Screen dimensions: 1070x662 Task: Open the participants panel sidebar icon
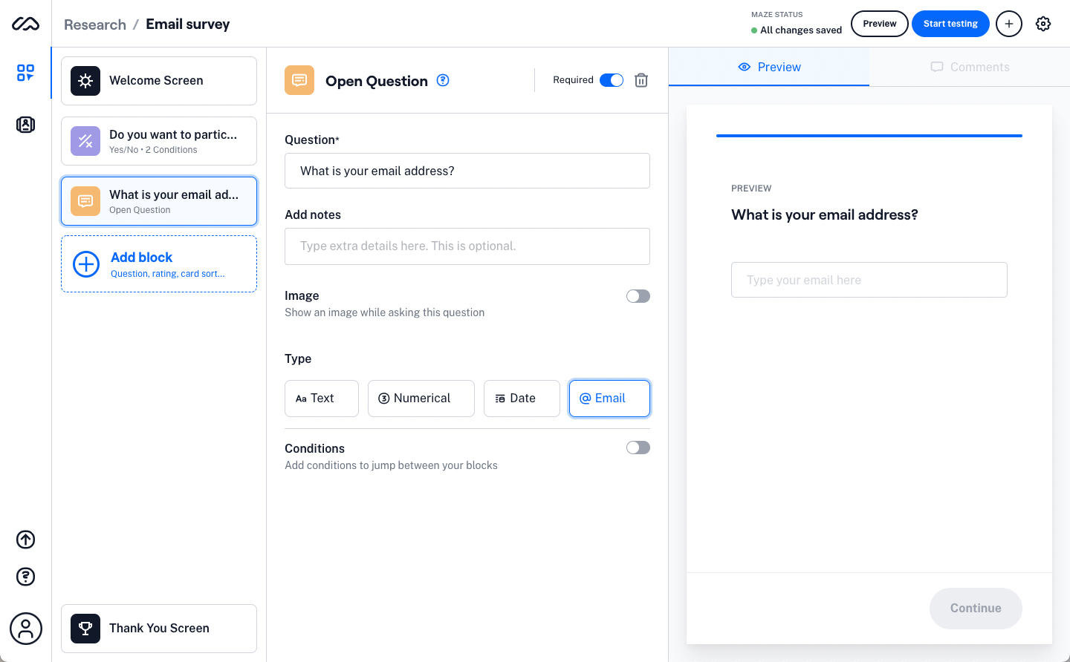click(25, 125)
